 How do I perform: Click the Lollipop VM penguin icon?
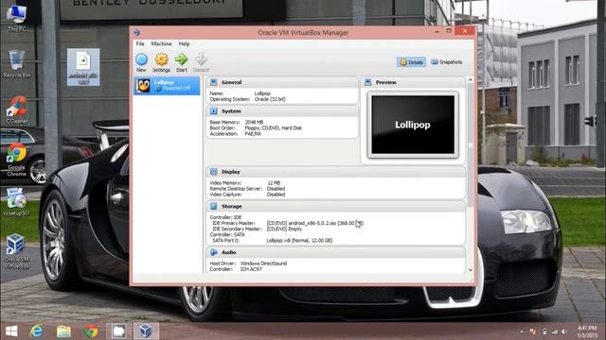(x=143, y=86)
